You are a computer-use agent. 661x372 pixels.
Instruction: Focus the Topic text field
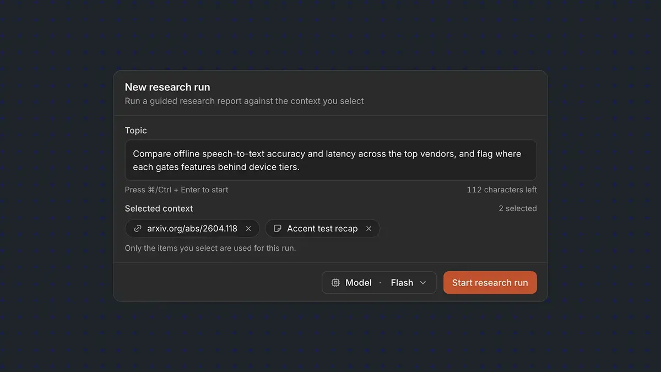pos(330,160)
